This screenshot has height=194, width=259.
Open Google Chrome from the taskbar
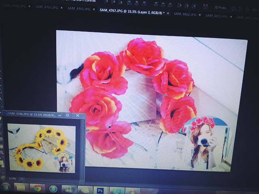(38, 188)
